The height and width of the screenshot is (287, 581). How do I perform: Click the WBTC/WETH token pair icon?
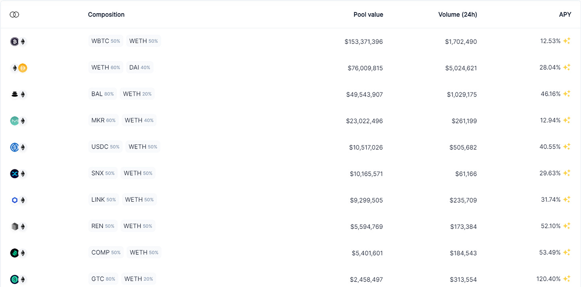(18, 41)
